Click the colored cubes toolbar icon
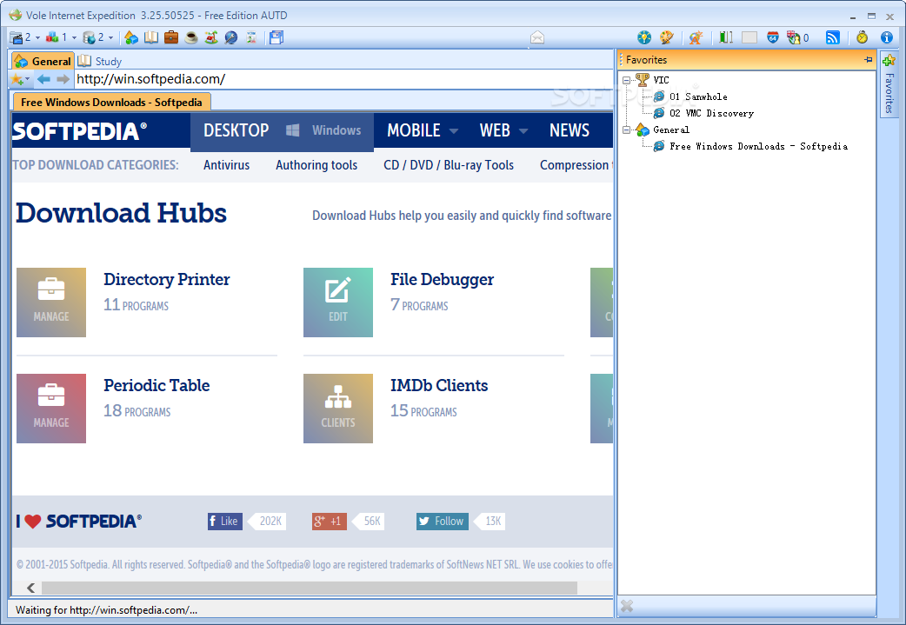 [52, 37]
